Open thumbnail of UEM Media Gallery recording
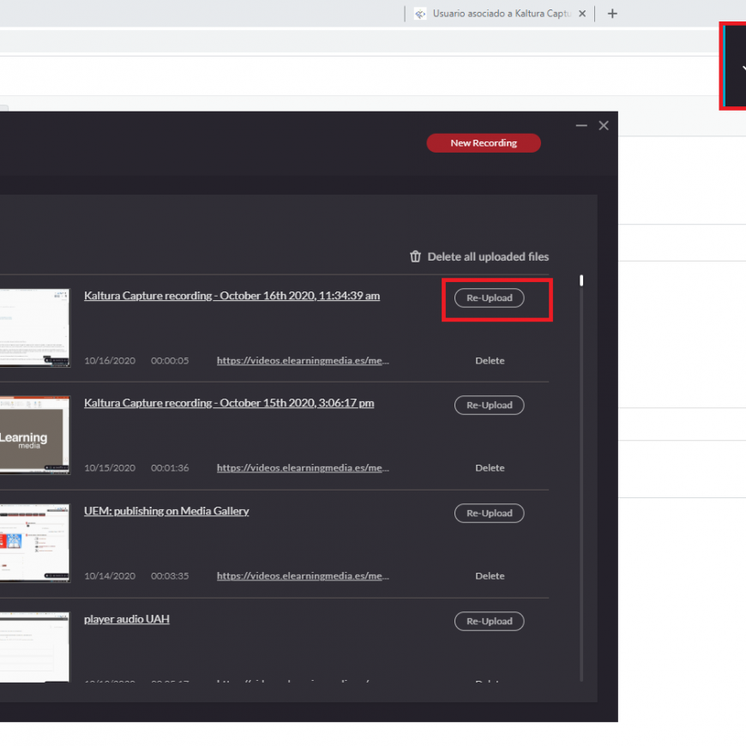746x746 pixels. pos(35,544)
